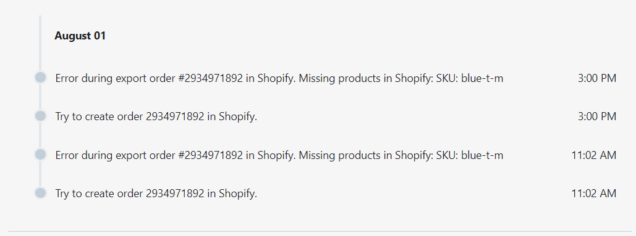Screen dimensions: 636x236
Task: Select the dot beside 11:02 AM 'Try to create order'
Action: [x=40, y=193]
